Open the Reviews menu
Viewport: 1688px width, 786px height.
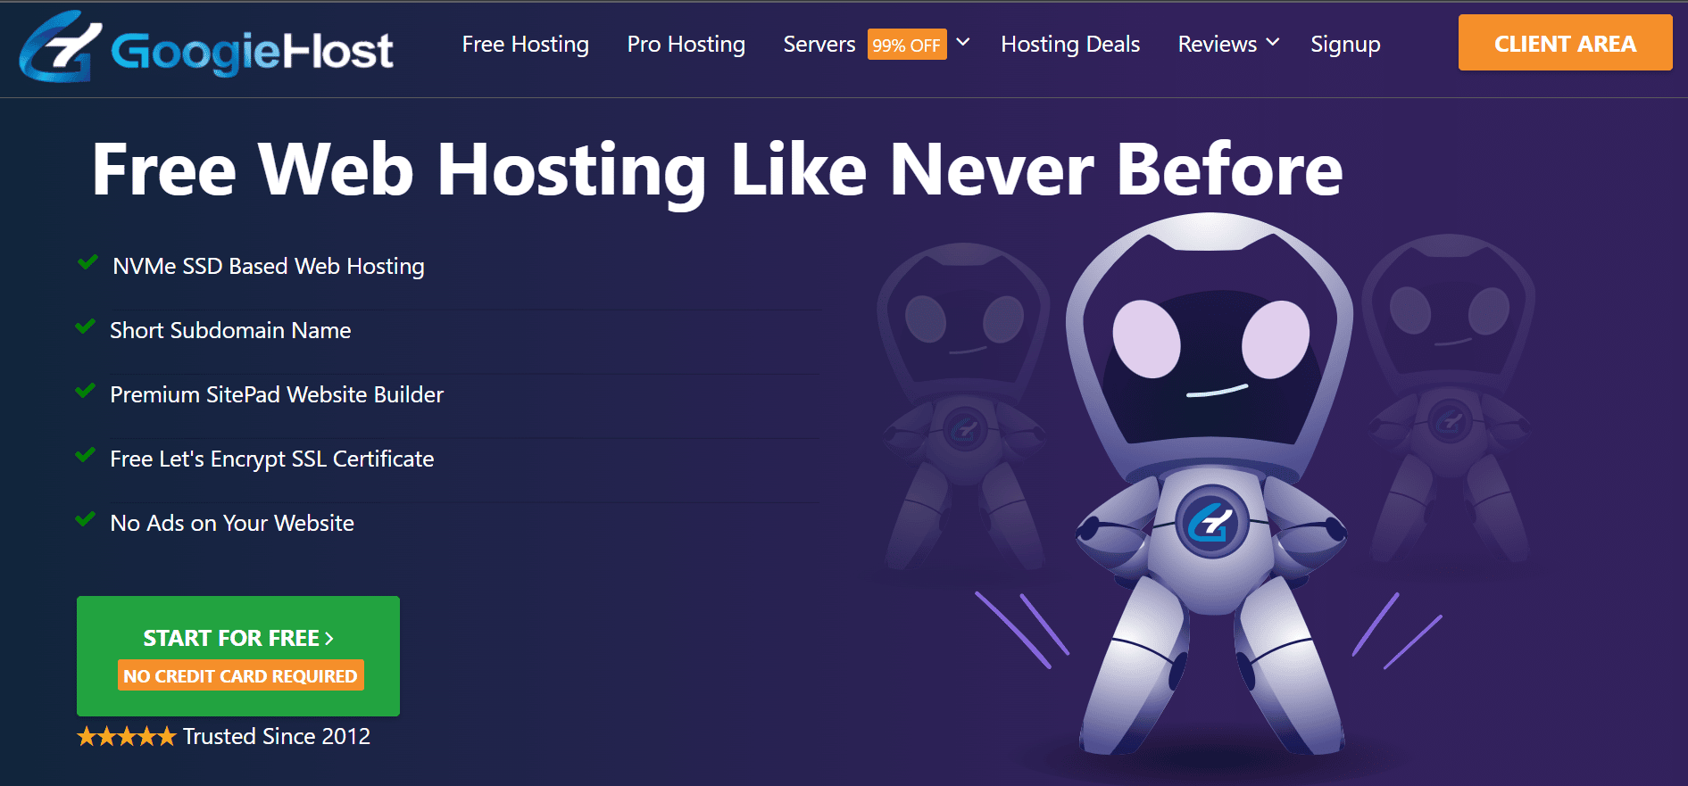1218,45
